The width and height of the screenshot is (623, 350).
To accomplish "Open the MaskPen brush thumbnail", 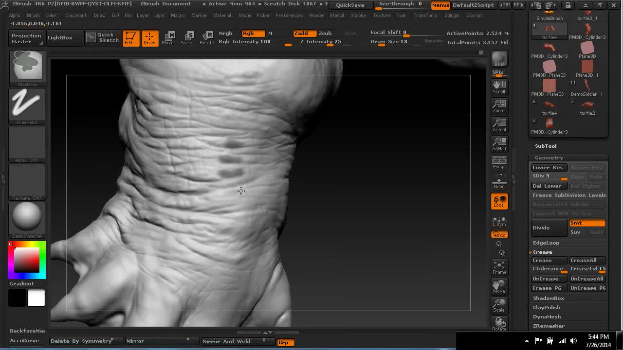I will click(x=27, y=67).
